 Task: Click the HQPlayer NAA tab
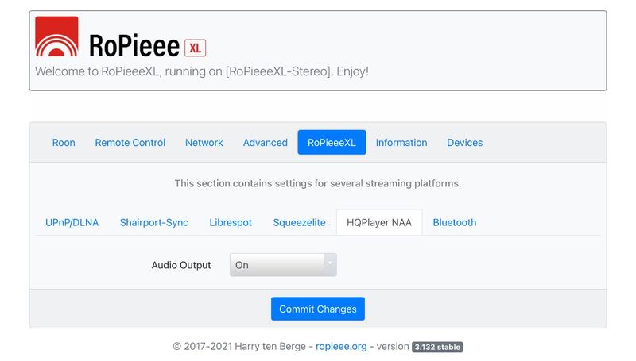point(379,223)
